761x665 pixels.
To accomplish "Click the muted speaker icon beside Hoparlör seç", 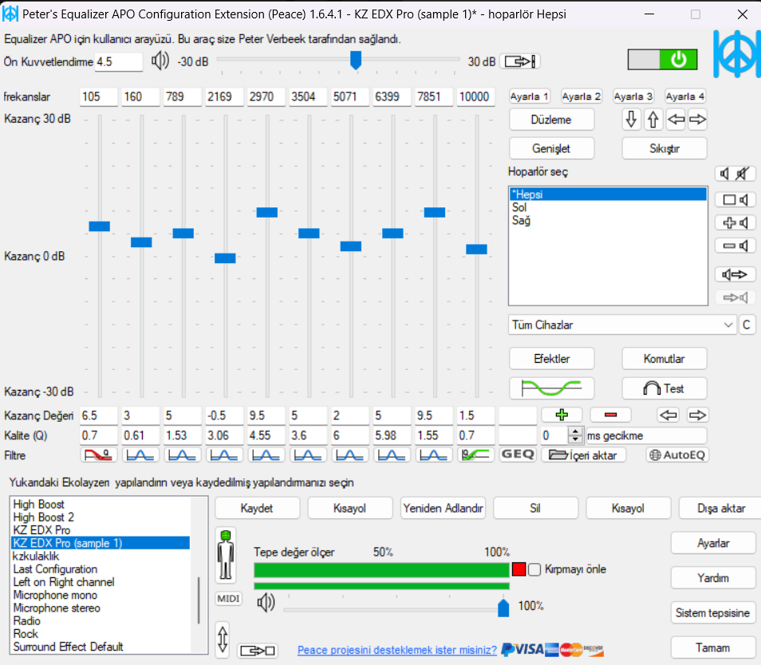I will click(743, 173).
